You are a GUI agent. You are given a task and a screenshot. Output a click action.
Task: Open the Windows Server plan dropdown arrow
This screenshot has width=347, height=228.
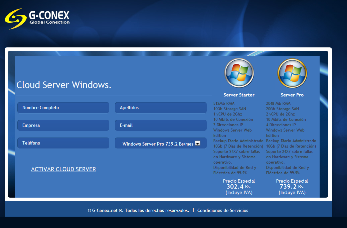pos(198,143)
